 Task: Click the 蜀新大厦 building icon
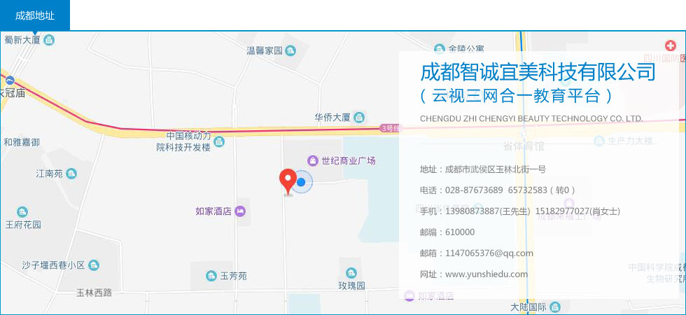point(50,40)
